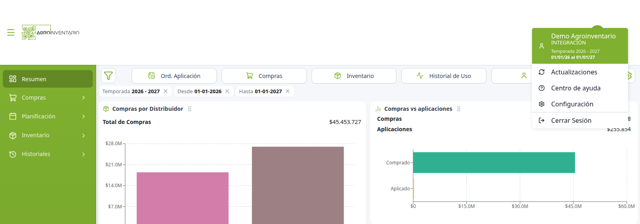The width and height of the screenshot is (640, 224).
Task: Click the Historiales clock icon
Action: [x=13, y=154]
